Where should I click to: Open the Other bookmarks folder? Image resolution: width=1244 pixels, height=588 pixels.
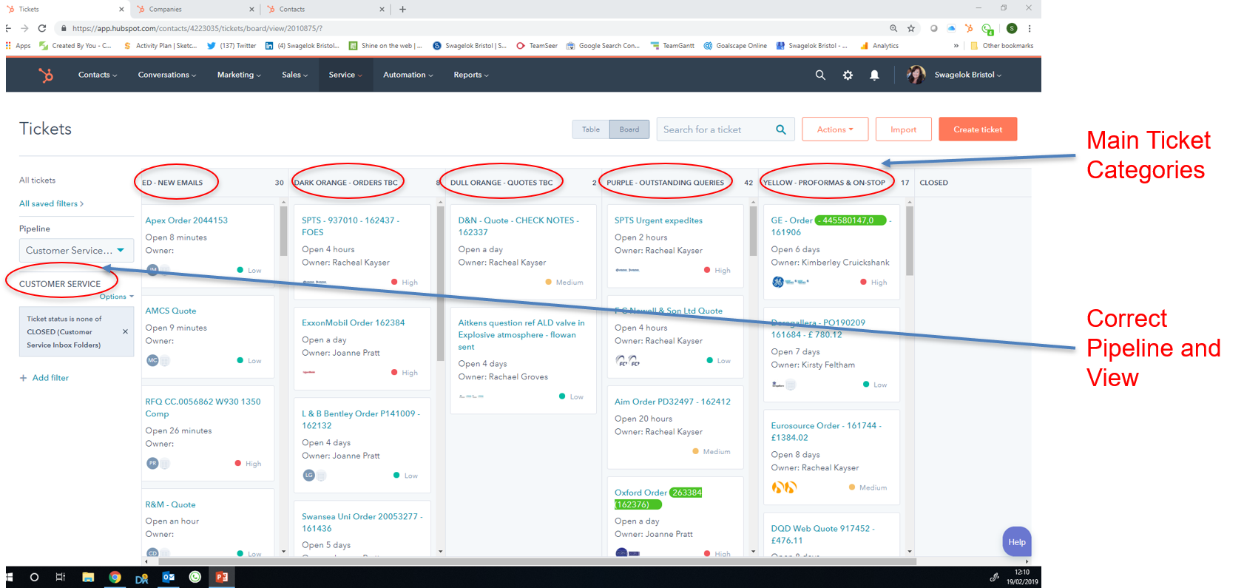tap(1001, 46)
